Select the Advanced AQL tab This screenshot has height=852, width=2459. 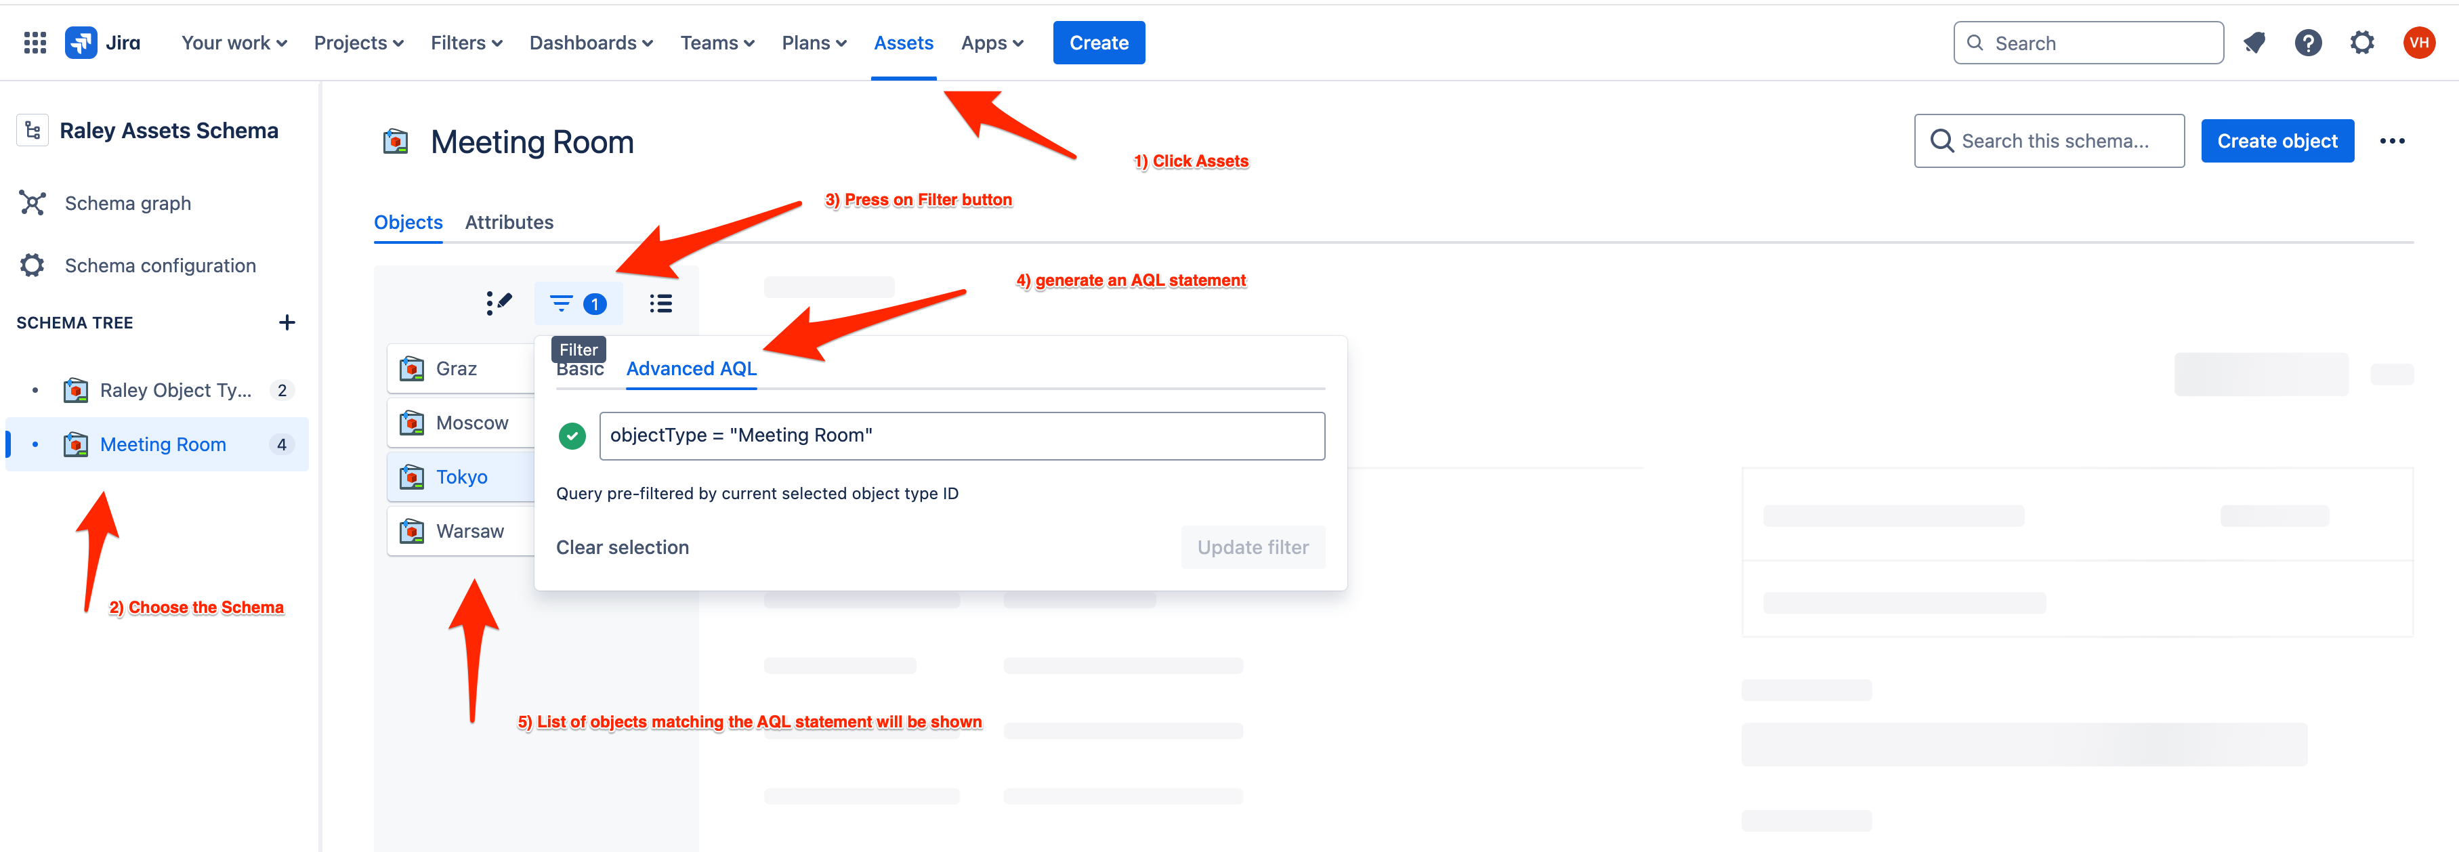[x=691, y=369]
